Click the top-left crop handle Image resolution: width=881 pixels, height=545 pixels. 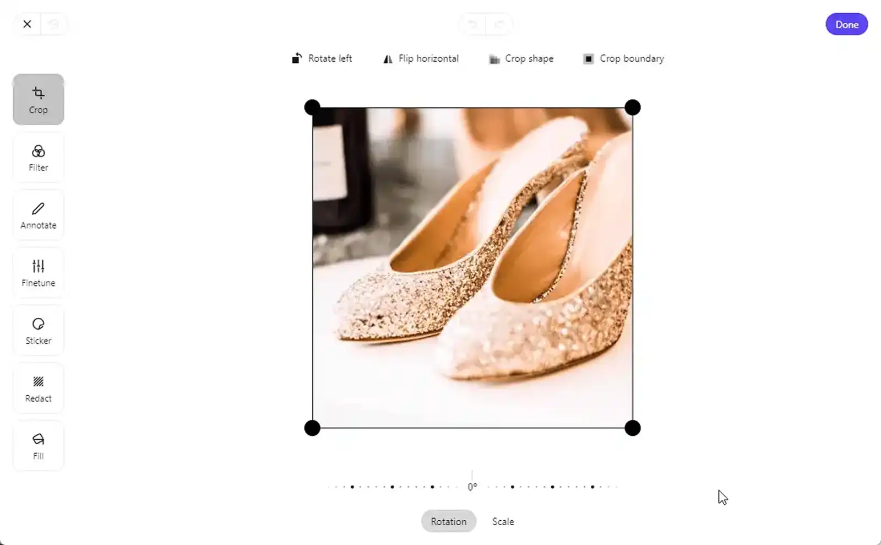click(x=312, y=107)
